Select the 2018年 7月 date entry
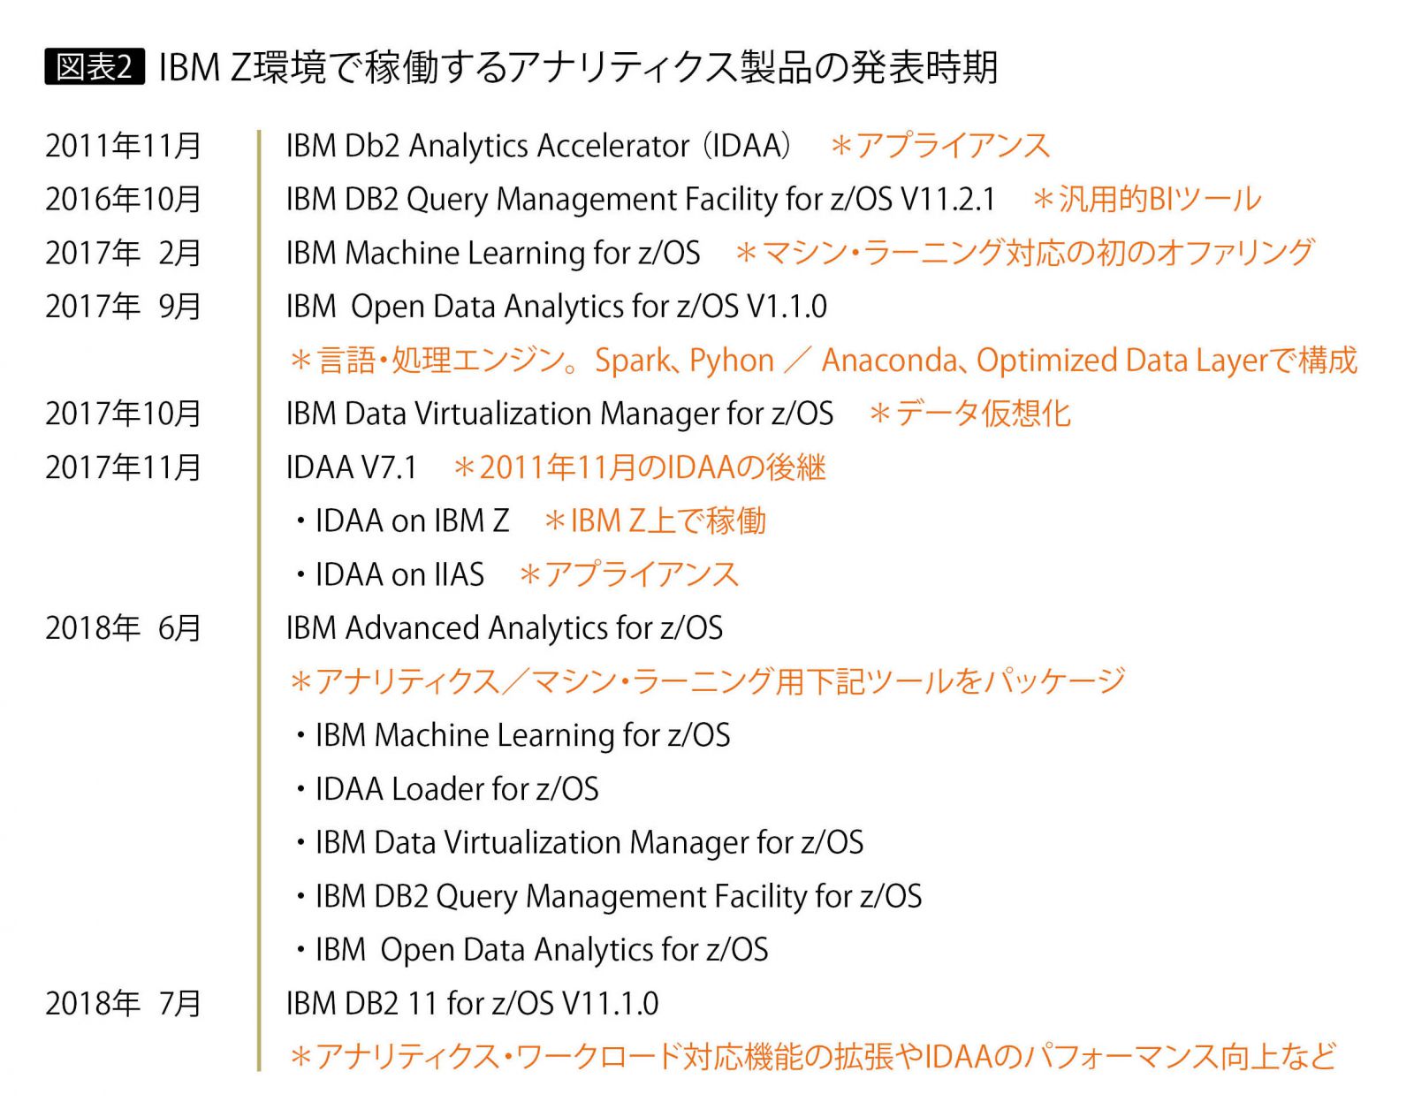The height and width of the screenshot is (1117, 1414). tap(124, 1004)
